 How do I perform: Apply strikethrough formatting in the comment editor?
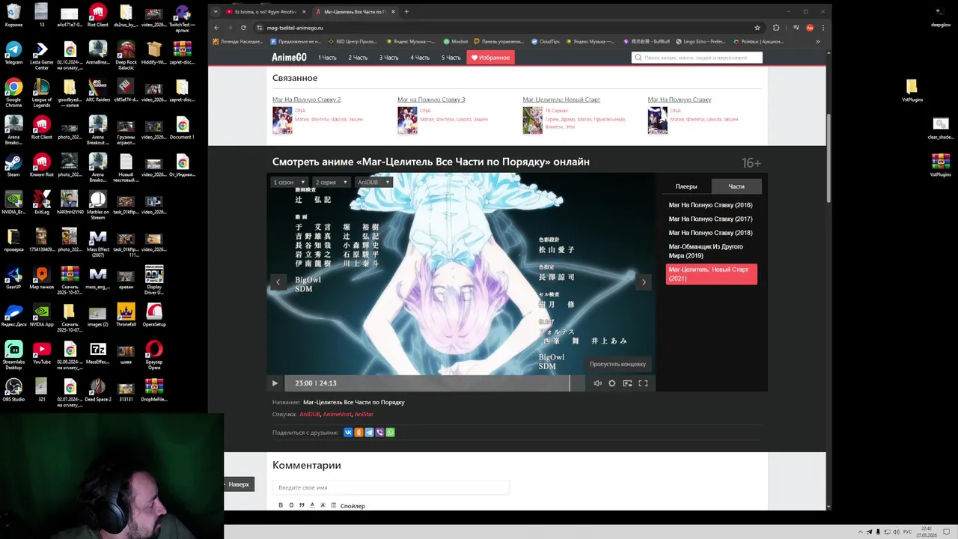tap(291, 505)
